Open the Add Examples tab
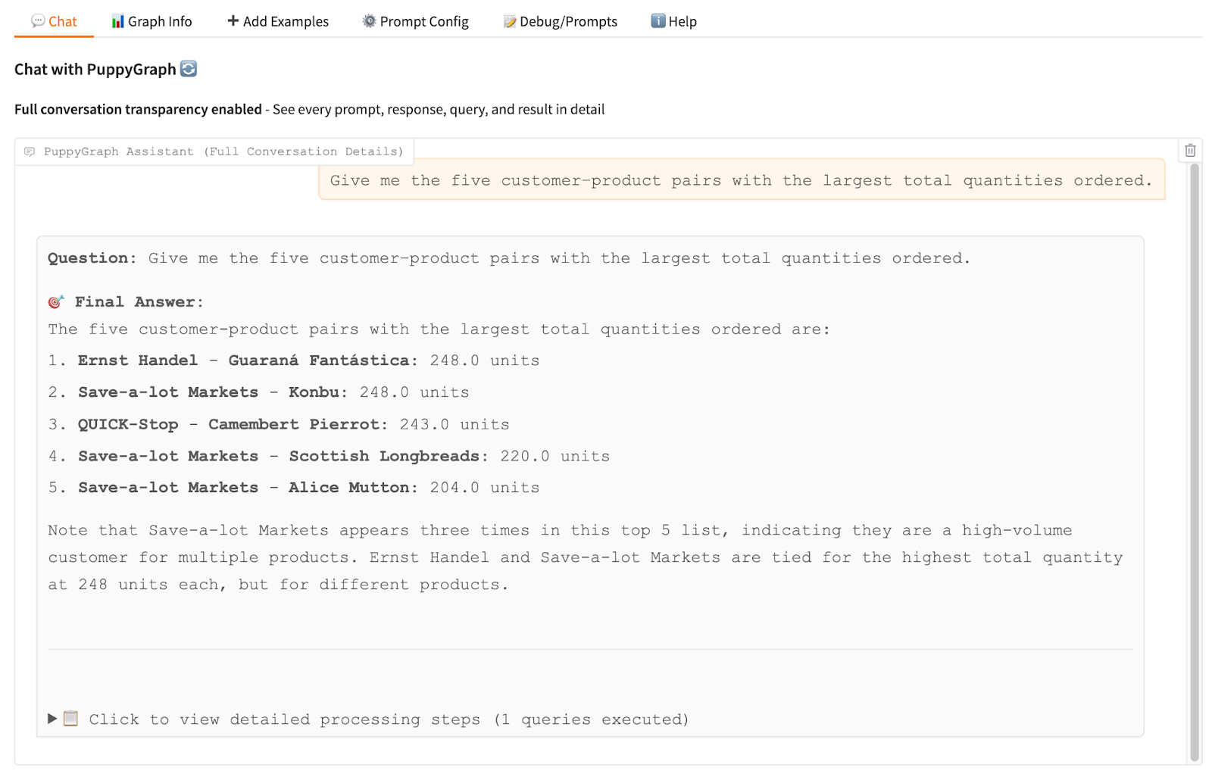Viewport: 1212px width, 774px height. click(278, 21)
